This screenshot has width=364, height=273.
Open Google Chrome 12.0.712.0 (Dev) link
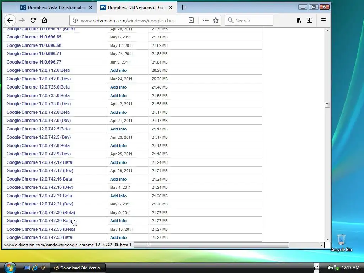tap(38, 79)
